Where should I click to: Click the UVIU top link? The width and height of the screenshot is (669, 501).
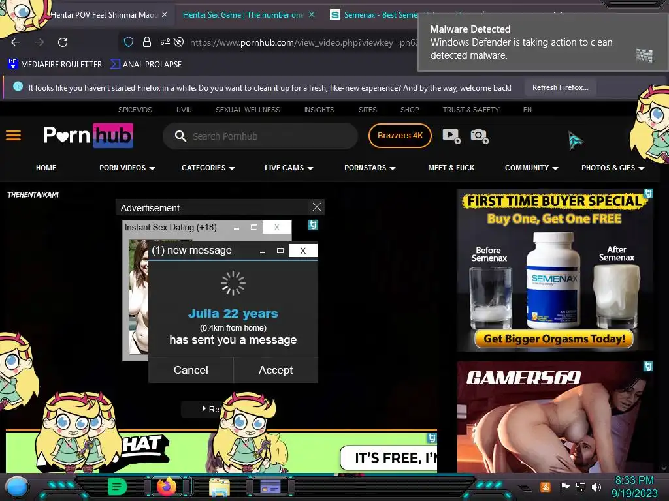point(184,110)
